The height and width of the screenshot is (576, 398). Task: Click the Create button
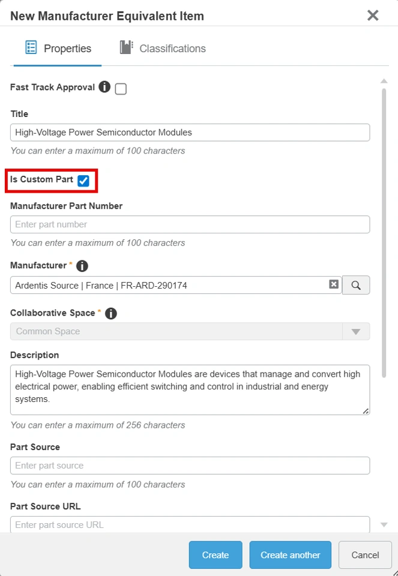(x=216, y=554)
